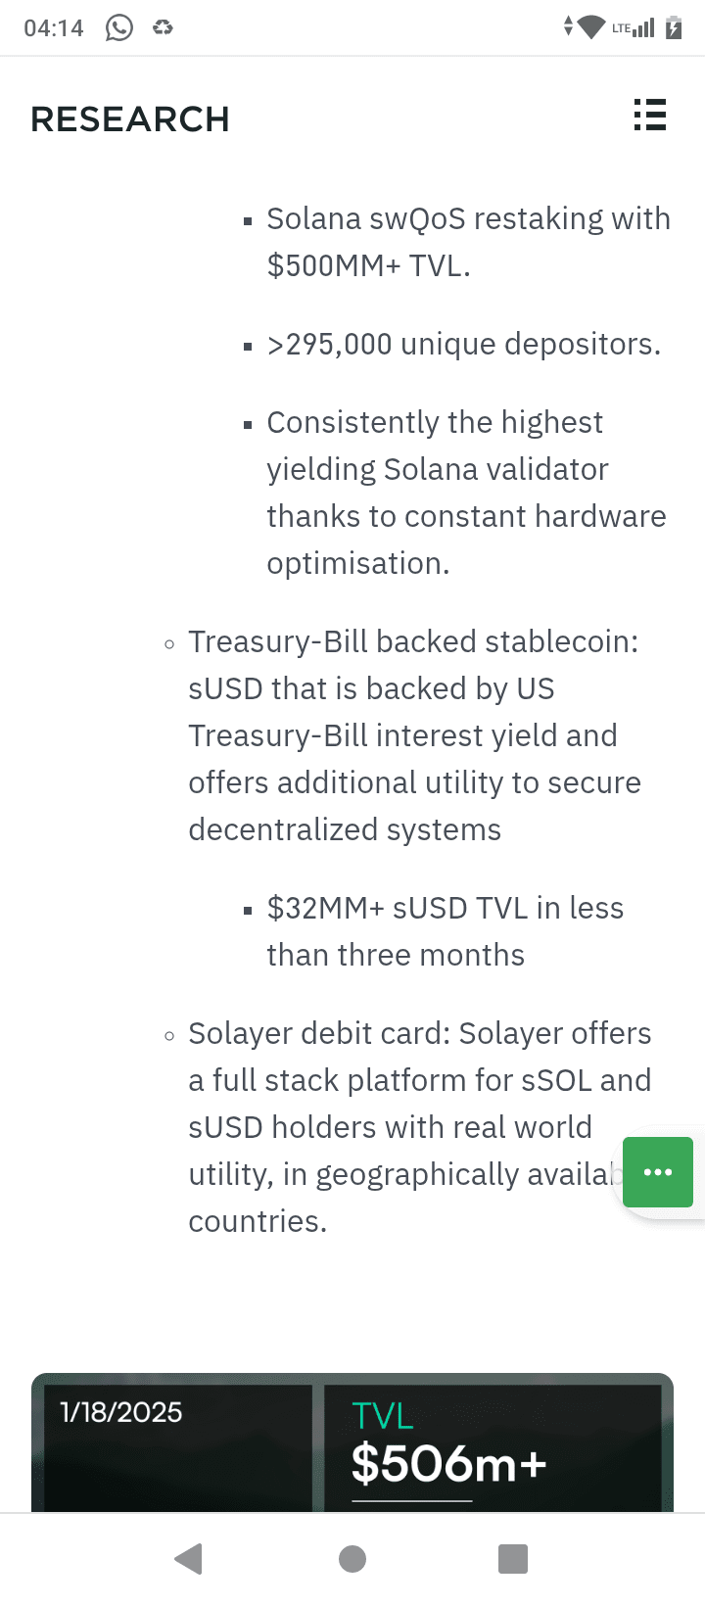
Task: Tap the highest yielding Solana validator bullet
Action: (465, 493)
